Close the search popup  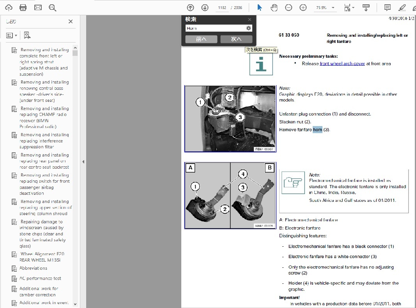[250, 20]
